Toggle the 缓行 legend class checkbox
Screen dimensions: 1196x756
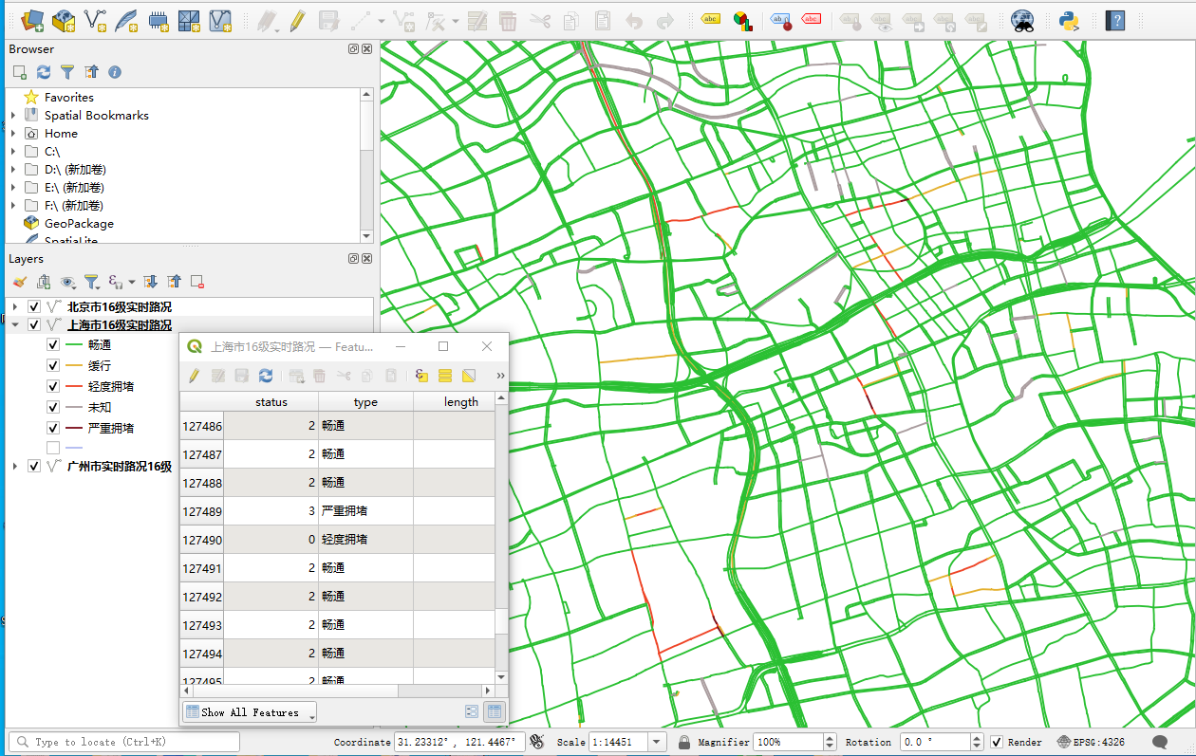[x=53, y=365]
